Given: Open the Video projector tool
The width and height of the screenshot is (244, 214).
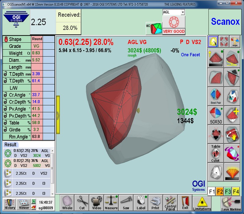Looking at the screenshot, I should 96,202.
